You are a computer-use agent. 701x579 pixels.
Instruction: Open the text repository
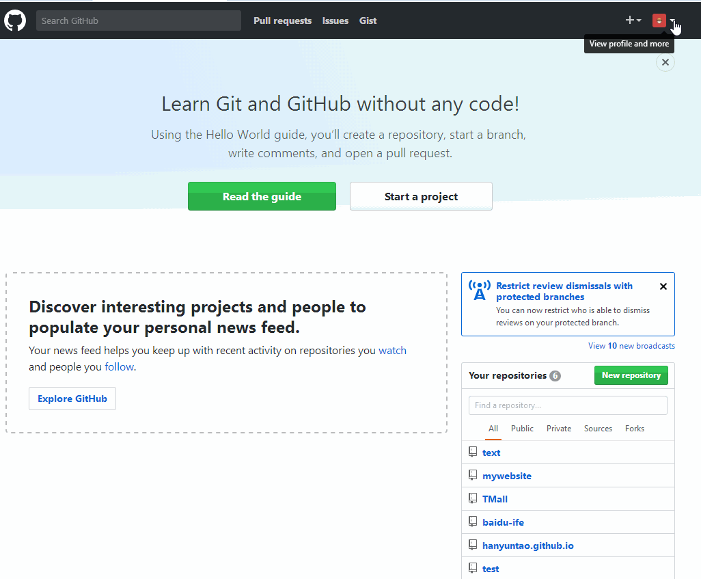tap(491, 453)
